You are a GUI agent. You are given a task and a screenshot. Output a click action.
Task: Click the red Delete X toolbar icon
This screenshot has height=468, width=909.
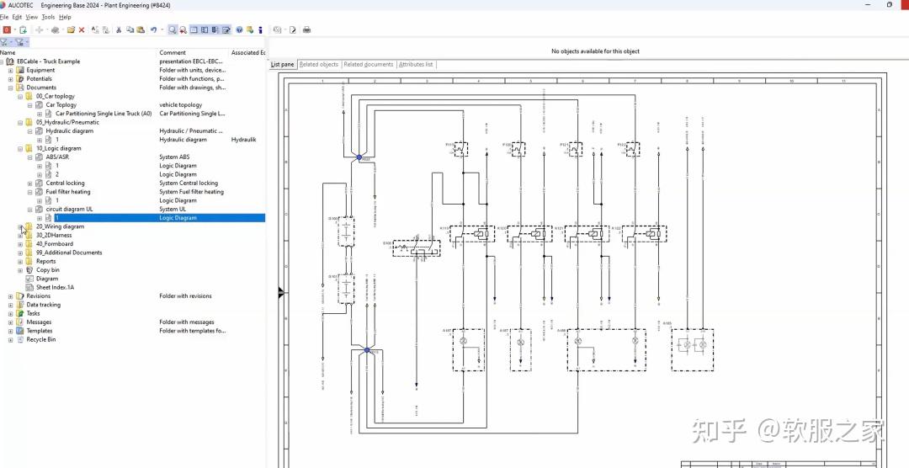point(82,29)
